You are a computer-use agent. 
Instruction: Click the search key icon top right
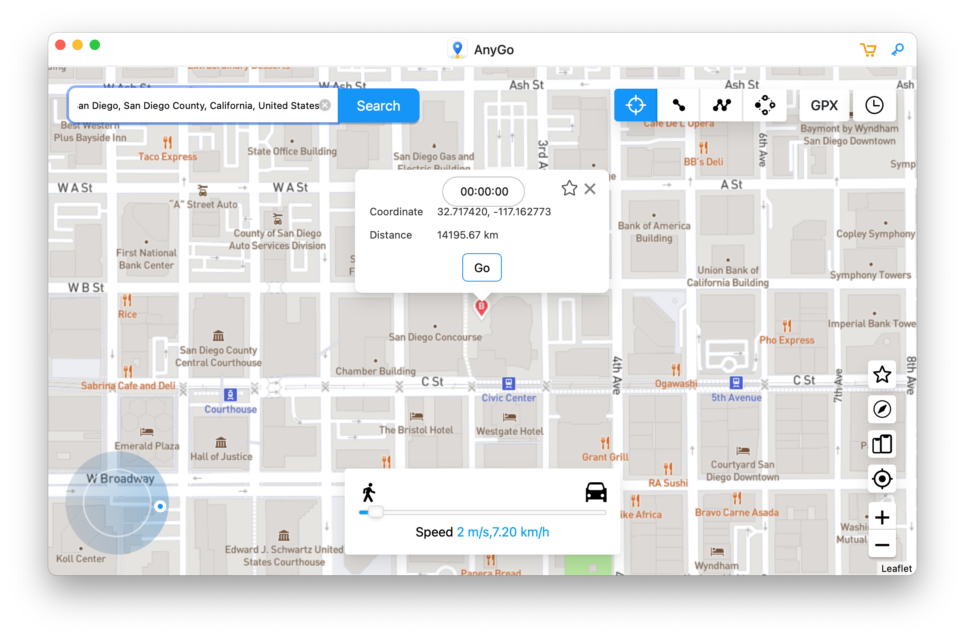coord(898,49)
